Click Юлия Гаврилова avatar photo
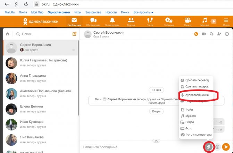This screenshot has height=153, width=233. [11, 63]
